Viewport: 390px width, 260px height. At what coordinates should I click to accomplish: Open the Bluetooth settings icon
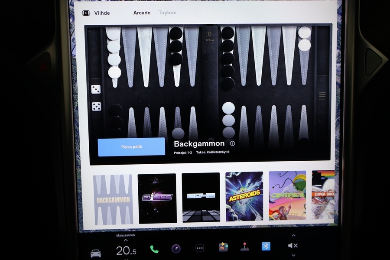(x=266, y=246)
